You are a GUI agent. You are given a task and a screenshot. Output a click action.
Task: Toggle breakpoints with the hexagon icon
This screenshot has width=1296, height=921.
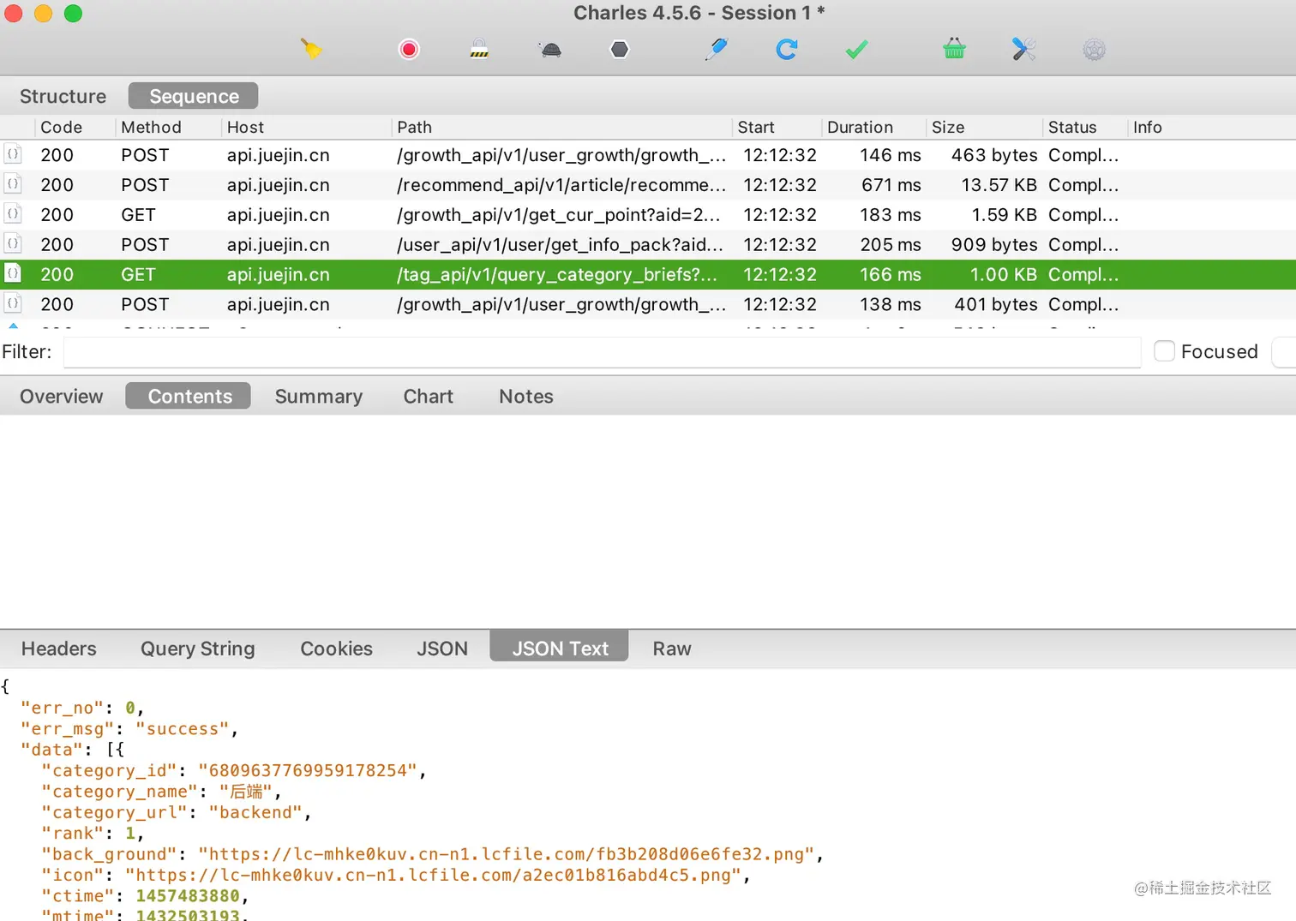(619, 49)
